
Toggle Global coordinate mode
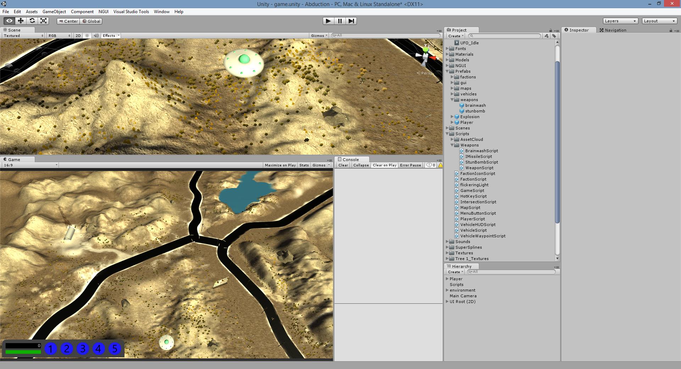pyautogui.click(x=92, y=21)
